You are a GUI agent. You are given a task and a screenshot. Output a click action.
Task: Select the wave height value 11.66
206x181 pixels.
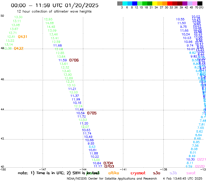[184, 31]
